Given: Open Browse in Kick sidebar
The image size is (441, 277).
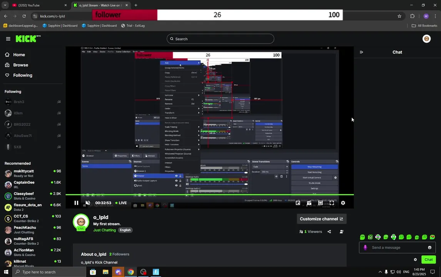Looking at the screenshot, I should [17, 65].
